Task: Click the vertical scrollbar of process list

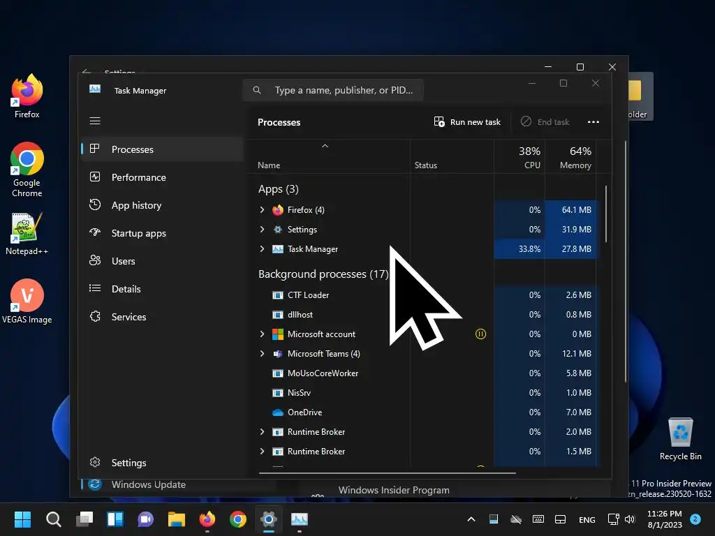Action: tap(606, 214)
